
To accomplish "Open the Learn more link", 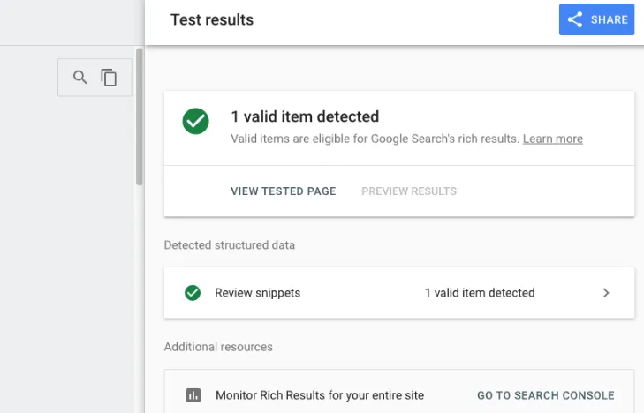I will click(x=552, y=139).
